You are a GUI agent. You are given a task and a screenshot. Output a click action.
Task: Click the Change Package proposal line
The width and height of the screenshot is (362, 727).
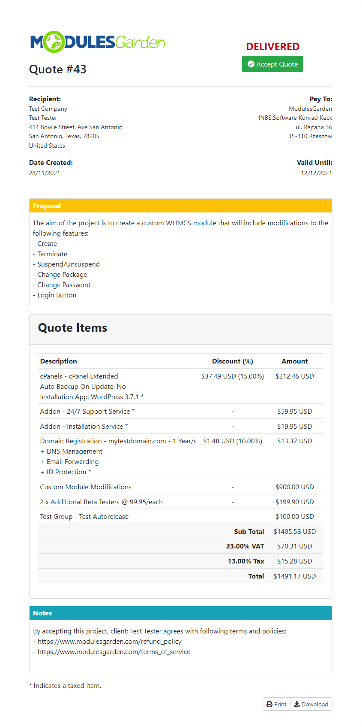(x=60, y=274)
